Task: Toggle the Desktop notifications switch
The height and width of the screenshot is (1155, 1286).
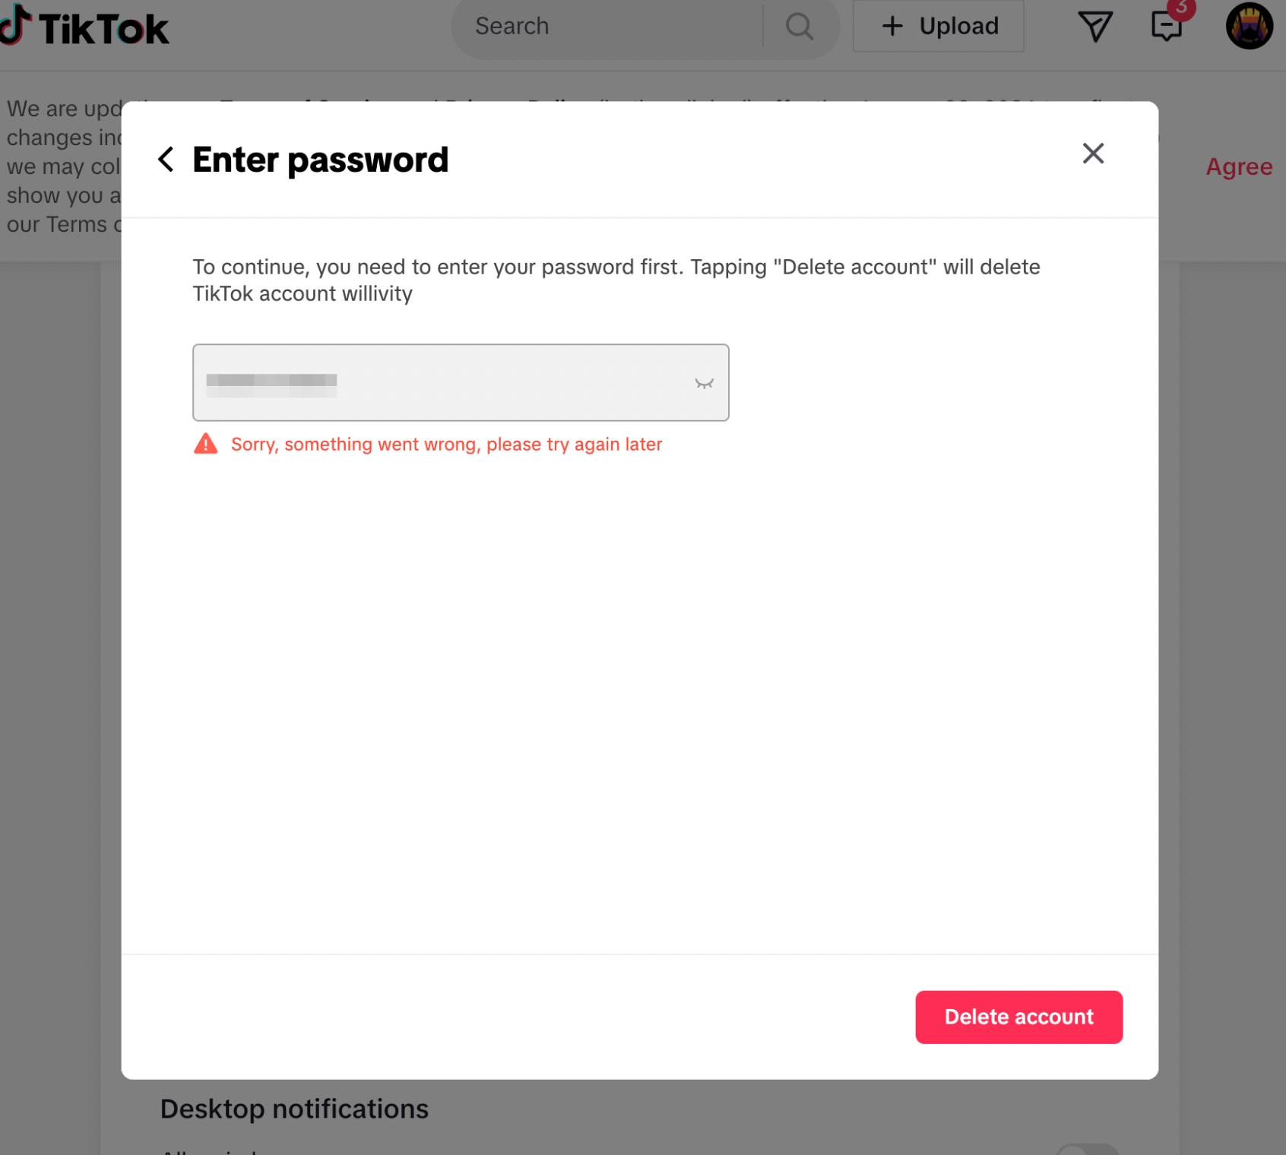Action: 1087,1150
